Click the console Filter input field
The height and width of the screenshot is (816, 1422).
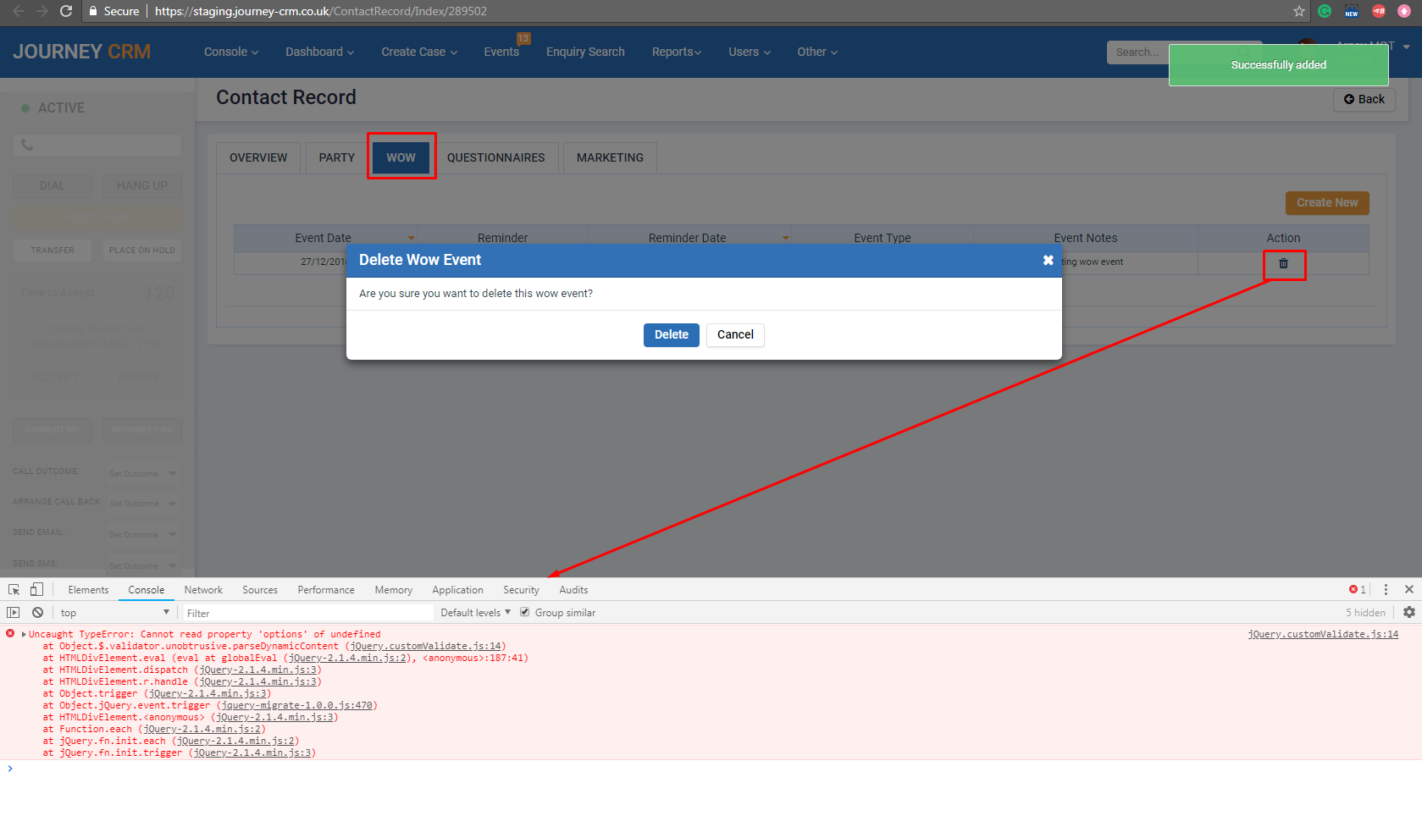[308, 613]
